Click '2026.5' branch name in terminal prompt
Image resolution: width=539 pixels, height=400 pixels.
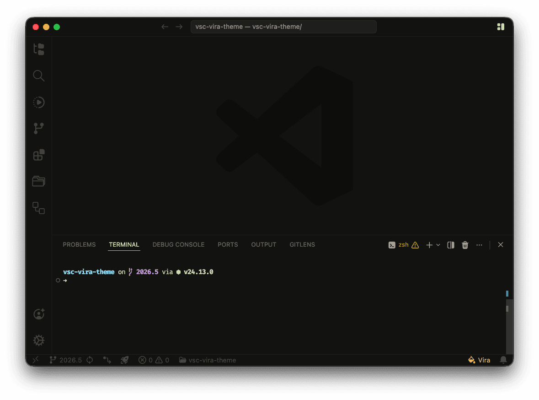click(147, 272)
